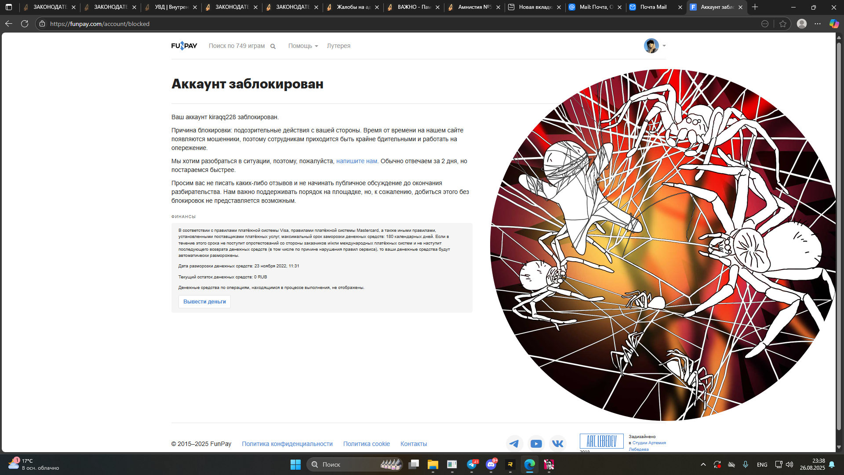Screen dimensions: 844x475
Task: Change the ENG input language
Action: click(762, 464)
